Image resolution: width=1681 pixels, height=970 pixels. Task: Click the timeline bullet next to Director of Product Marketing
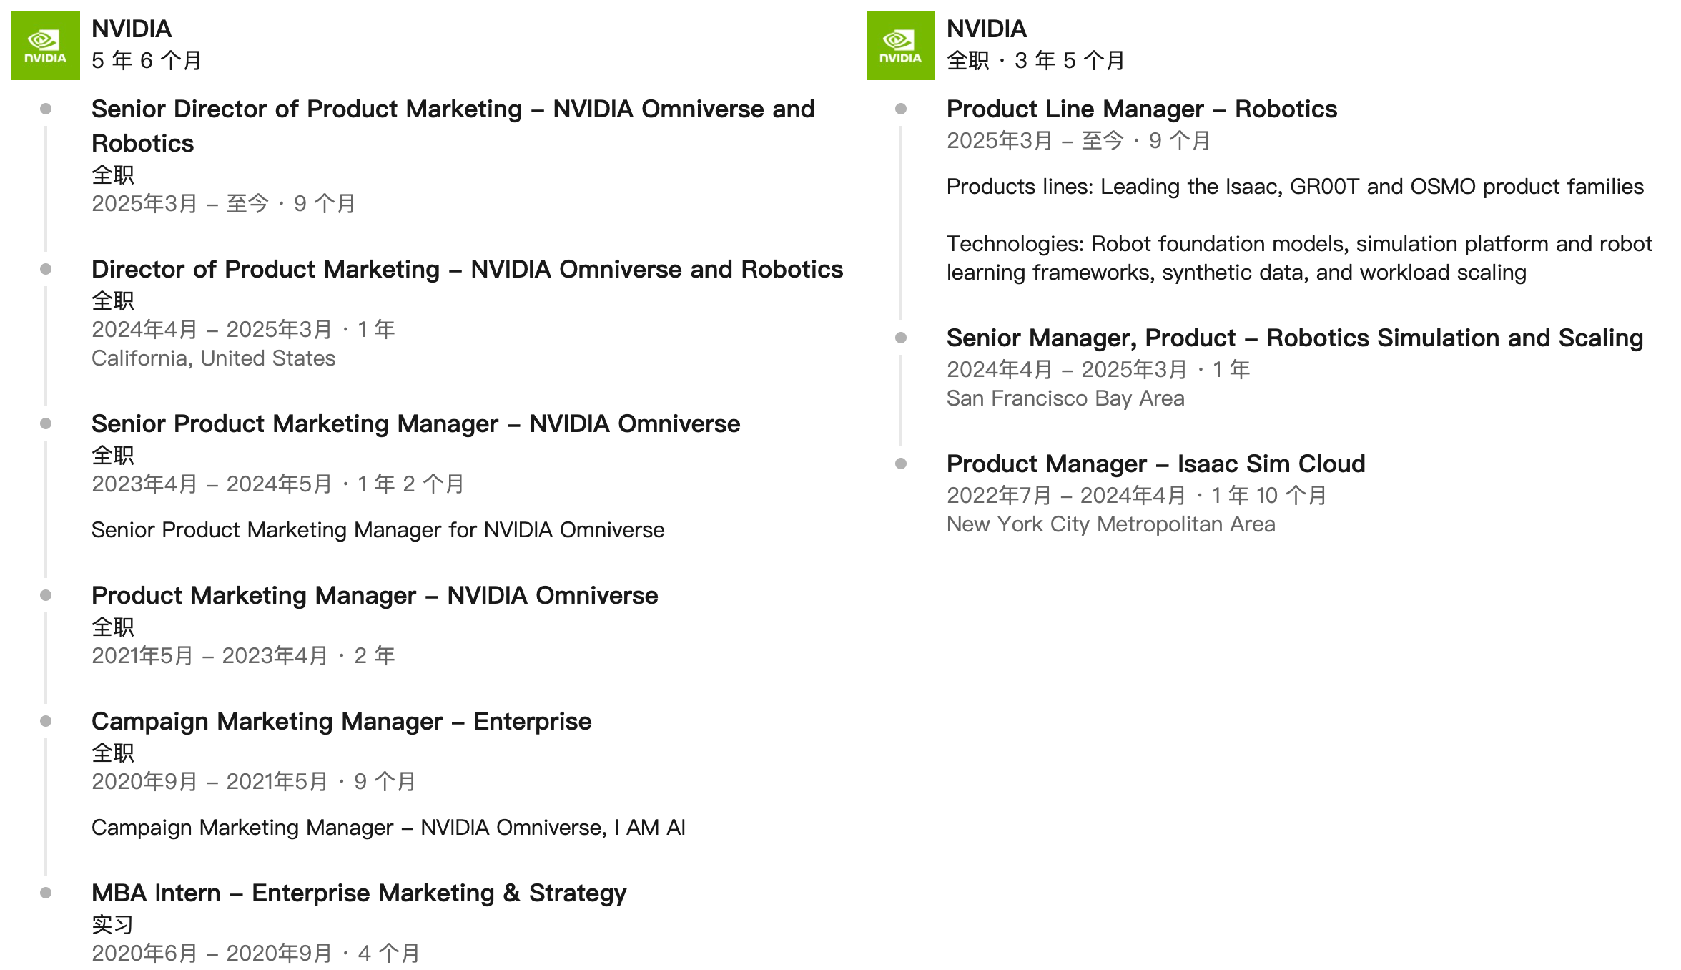pos(46,270)
